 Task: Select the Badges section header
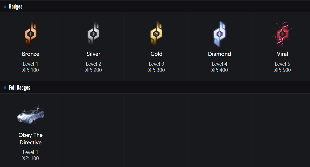[x=16, y=7]
